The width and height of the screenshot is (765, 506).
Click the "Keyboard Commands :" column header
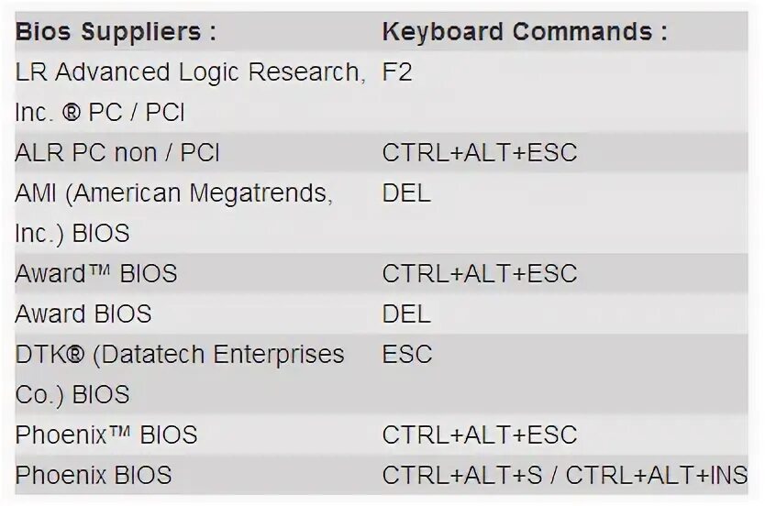(524, 32)
